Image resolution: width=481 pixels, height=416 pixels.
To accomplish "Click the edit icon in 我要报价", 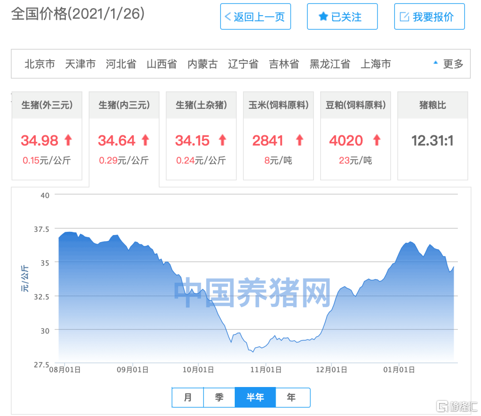I will tap(404, 16).
